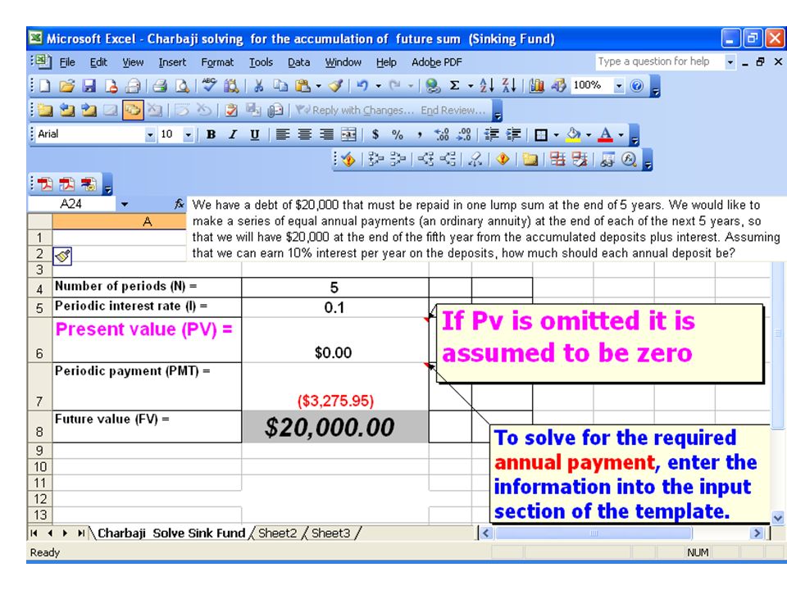This screenshot has width=787, height=590.
Task: Open the Format menu
Action: pos(217,62)
